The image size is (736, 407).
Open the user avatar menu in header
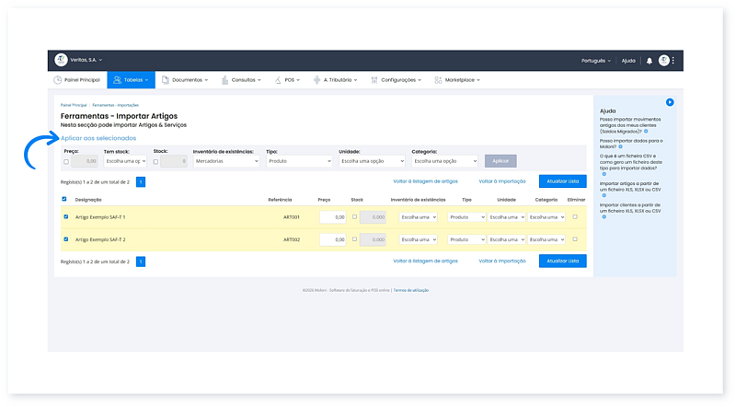(663, 61)
